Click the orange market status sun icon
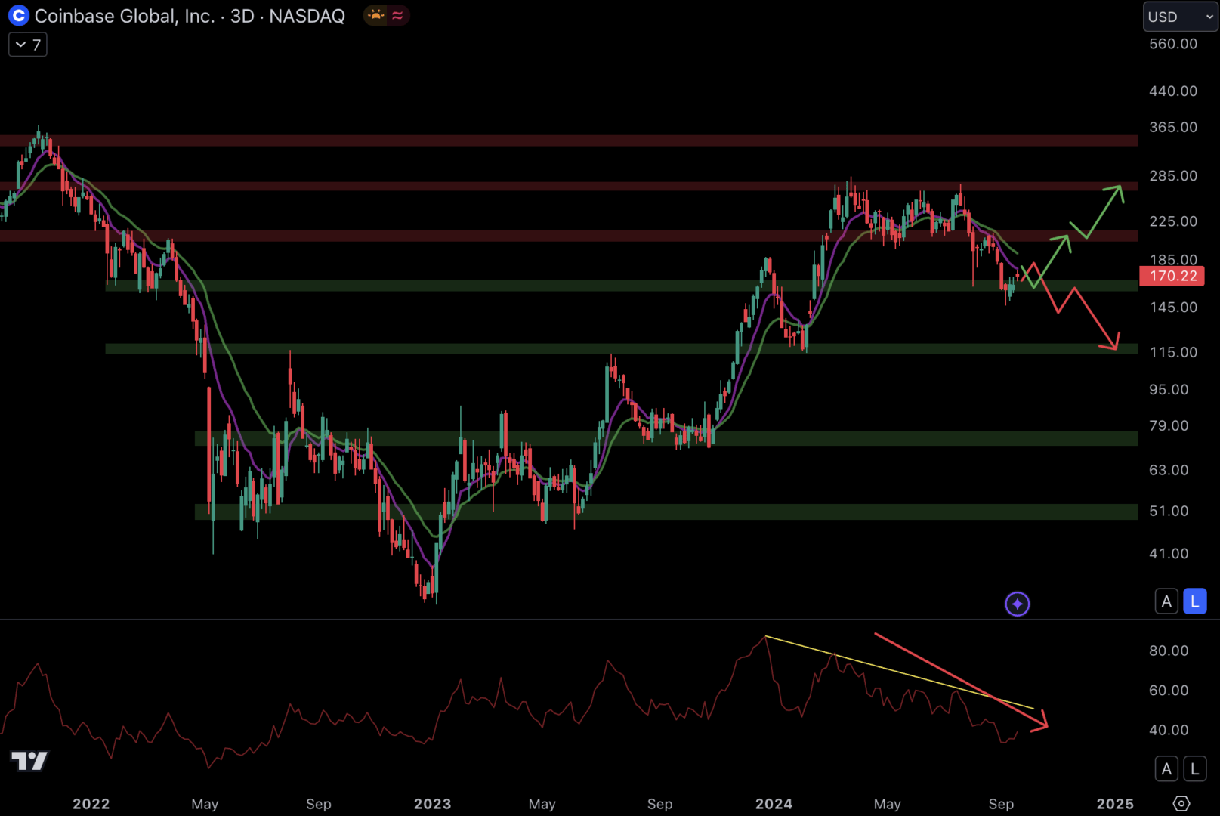This screenshot has width=1220, height=816. (x=375, y=16)
